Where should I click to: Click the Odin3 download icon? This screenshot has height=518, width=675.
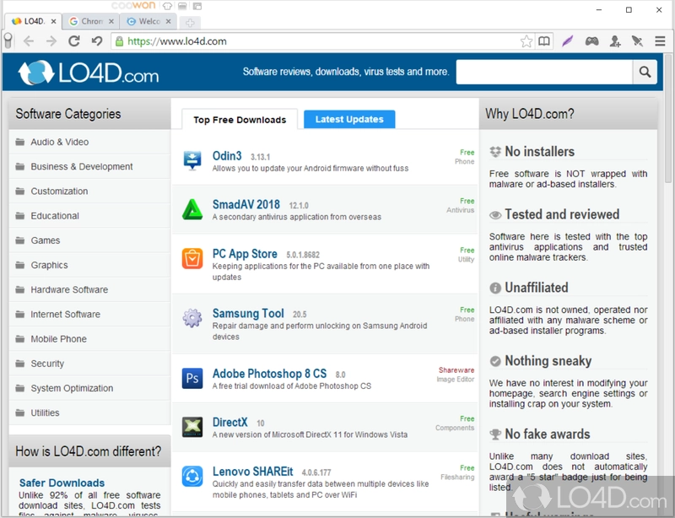[192, 160]
